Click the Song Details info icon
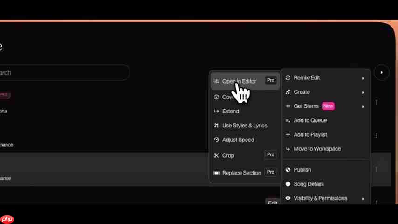The height and width of the screenshot is (224, 398). pos(288,184)
